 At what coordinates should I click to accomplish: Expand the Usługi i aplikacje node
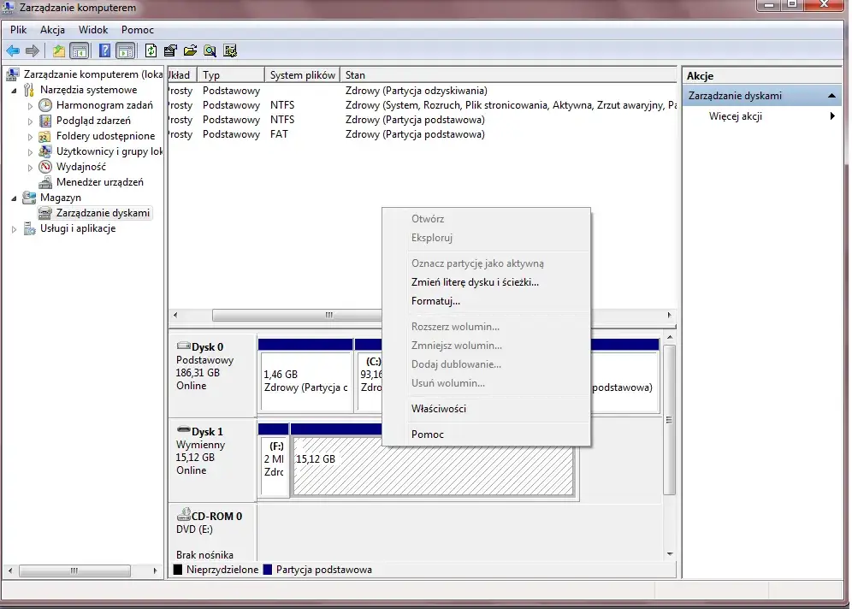pyautogui.click(x=14, y=229)
